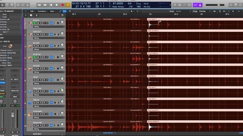This screenshot has width=243, height=136.
Task: Open the View menu in the tracks area
Action: pos(53,11)
